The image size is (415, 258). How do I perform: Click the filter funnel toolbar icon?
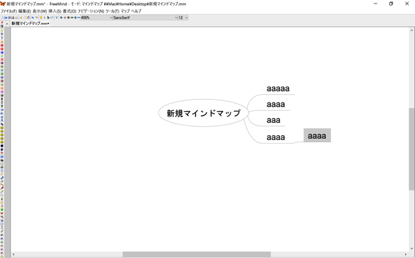tap(57, 17)
